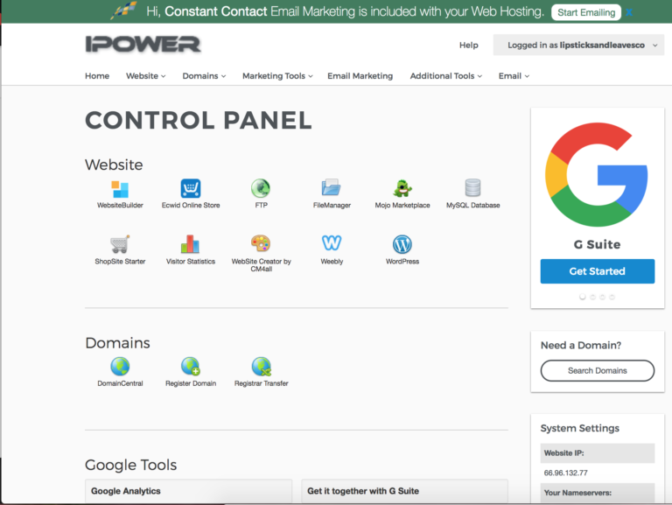View the Visitor Statistics chart icon

[x=190, y=244]
